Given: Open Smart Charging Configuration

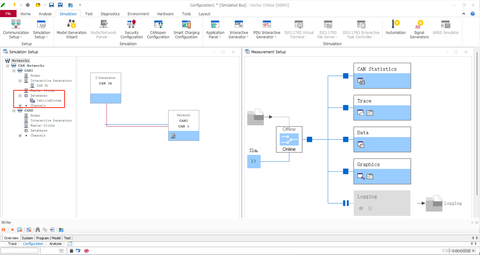Looking at the screenshot, I should click(x=186, y=29).
